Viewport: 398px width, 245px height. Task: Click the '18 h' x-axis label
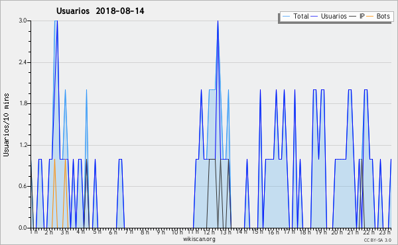[305, 232]
